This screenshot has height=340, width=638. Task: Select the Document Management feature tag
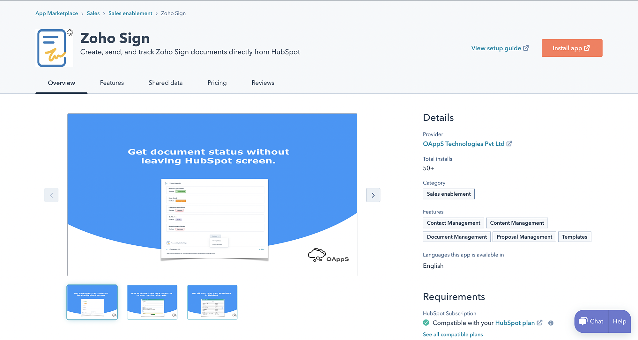click(457, 237)
